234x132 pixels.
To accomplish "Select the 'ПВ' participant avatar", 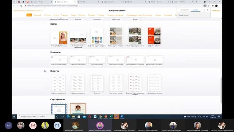I will pos(57,125).
